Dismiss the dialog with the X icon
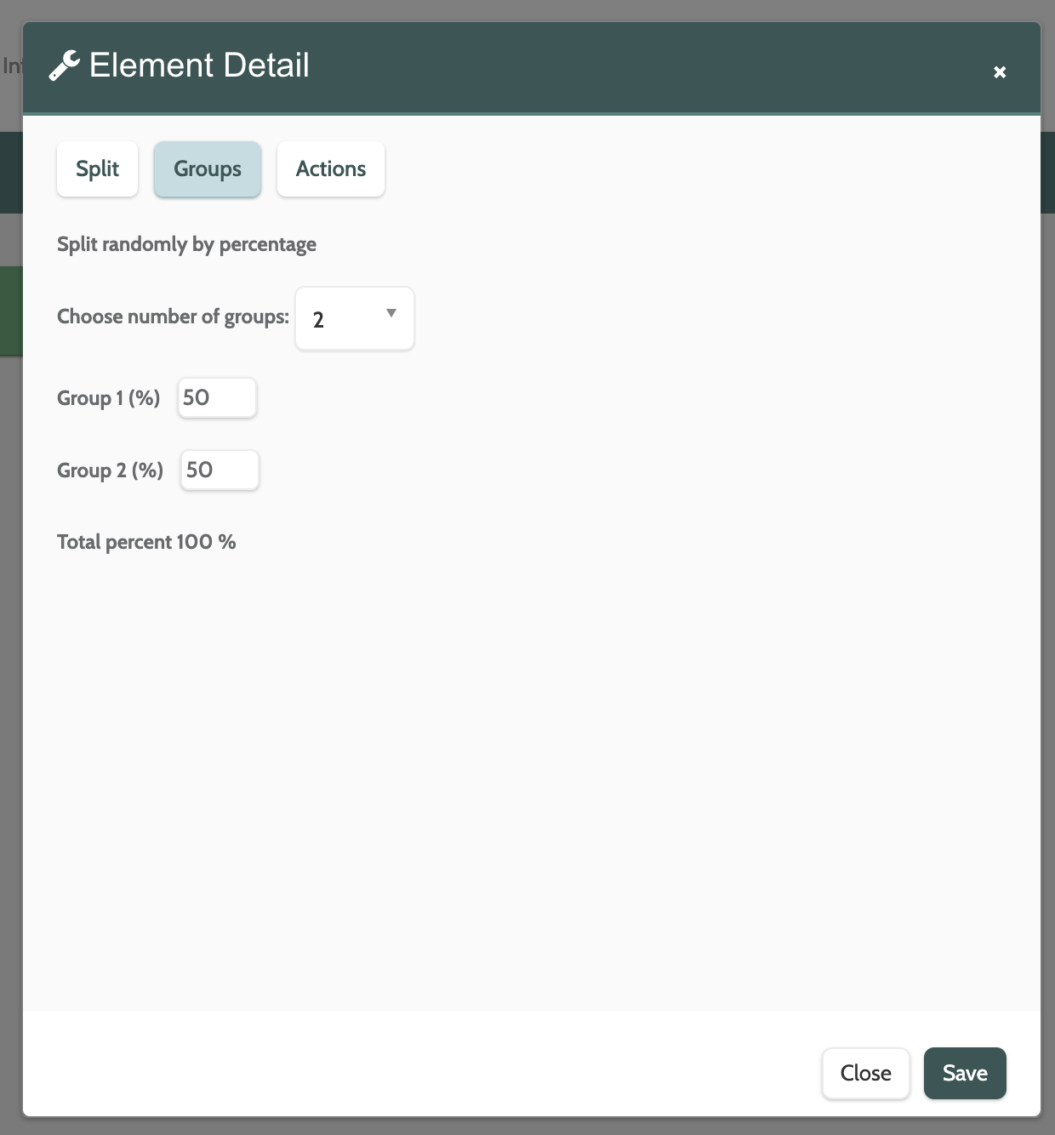Image resolution: width=1055 pixels, height=1135 pixels. pyautogui.click(x=1000, y=72)
